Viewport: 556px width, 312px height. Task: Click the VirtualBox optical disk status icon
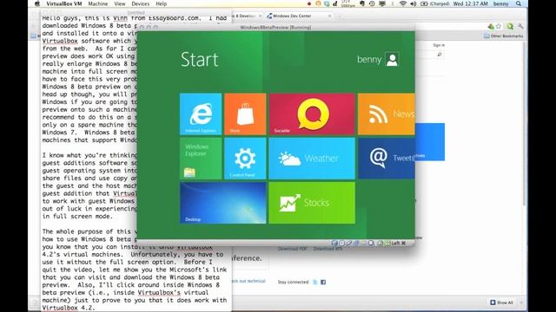pyautogui.click(x=341, y=243)
